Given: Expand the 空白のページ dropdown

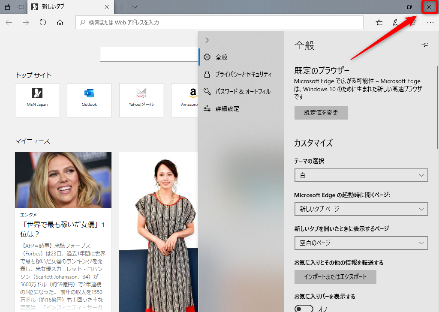Looking at the screenshot, I should point(361,243).
